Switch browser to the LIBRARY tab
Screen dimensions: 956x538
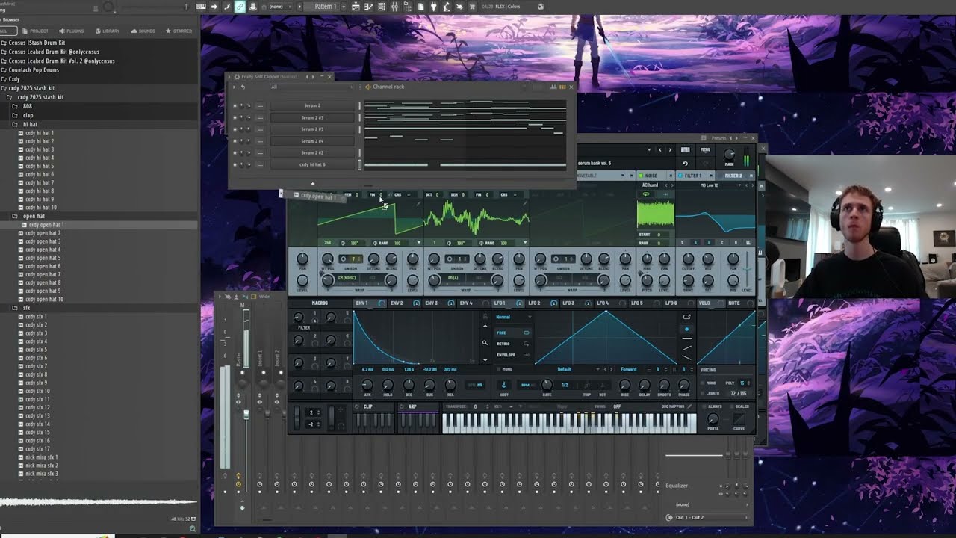pyautogui.click(x=108, y=31)
